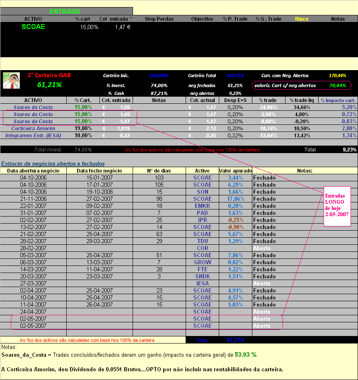
Task: Select the Entradas LONGO de hoje annotation box
Action: pyautogui.click(x=337, y=205)
